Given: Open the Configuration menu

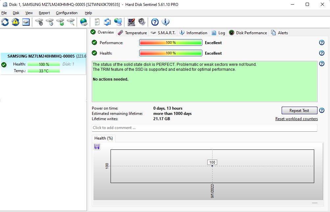Looking at the screenshot, I should click(67, 13).
